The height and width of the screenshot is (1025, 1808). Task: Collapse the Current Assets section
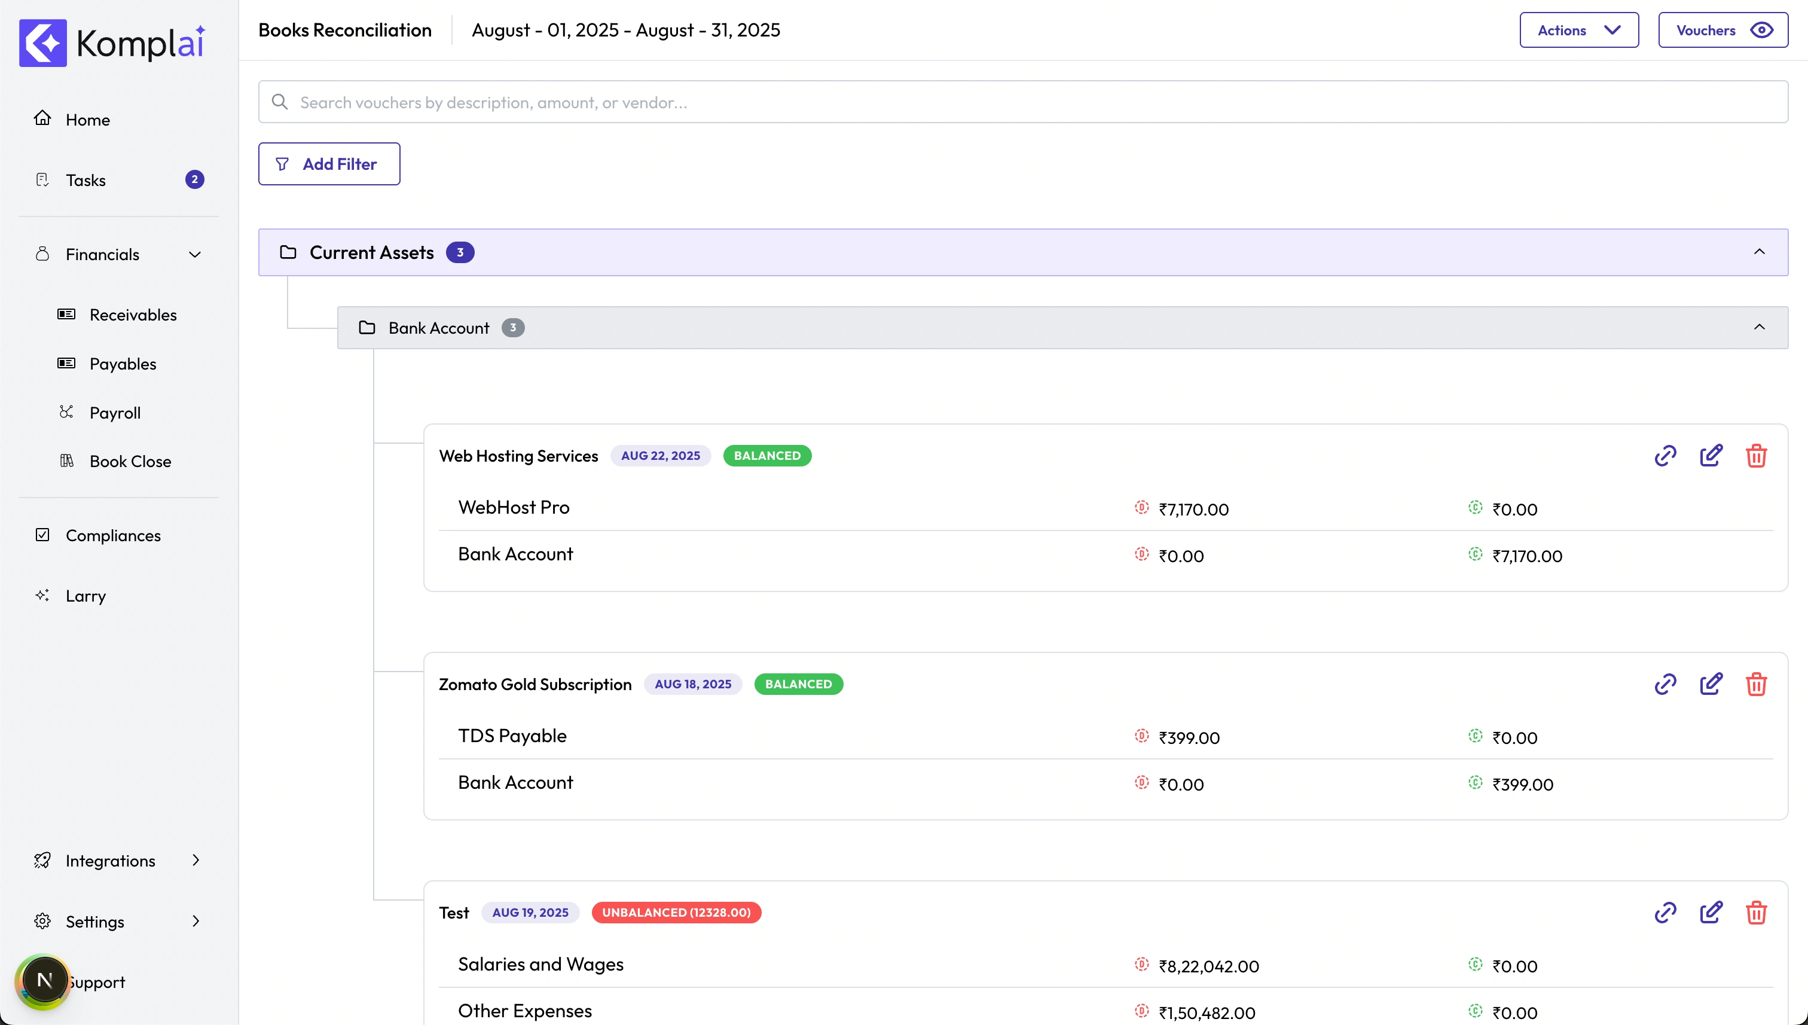click(x=1759, y=252)
